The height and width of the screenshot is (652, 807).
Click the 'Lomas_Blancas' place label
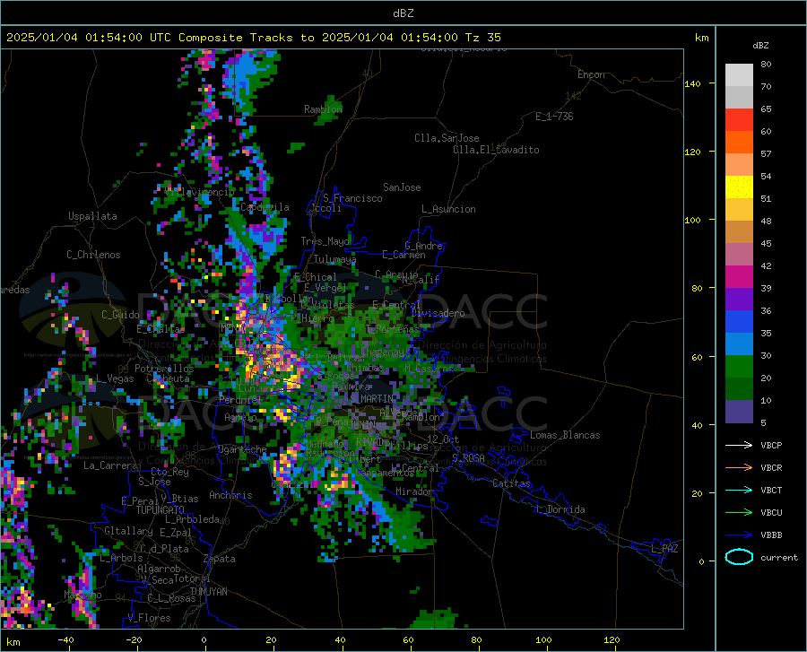tap(565, 435)
